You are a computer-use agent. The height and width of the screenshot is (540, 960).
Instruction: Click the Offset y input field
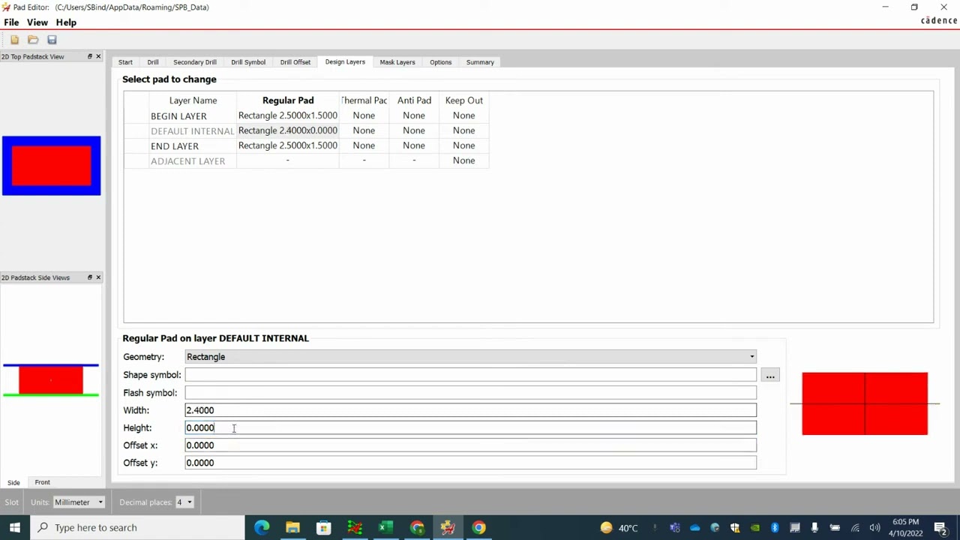[470, 463]
